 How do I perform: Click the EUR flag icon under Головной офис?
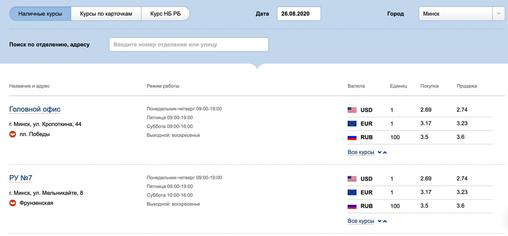352,124
